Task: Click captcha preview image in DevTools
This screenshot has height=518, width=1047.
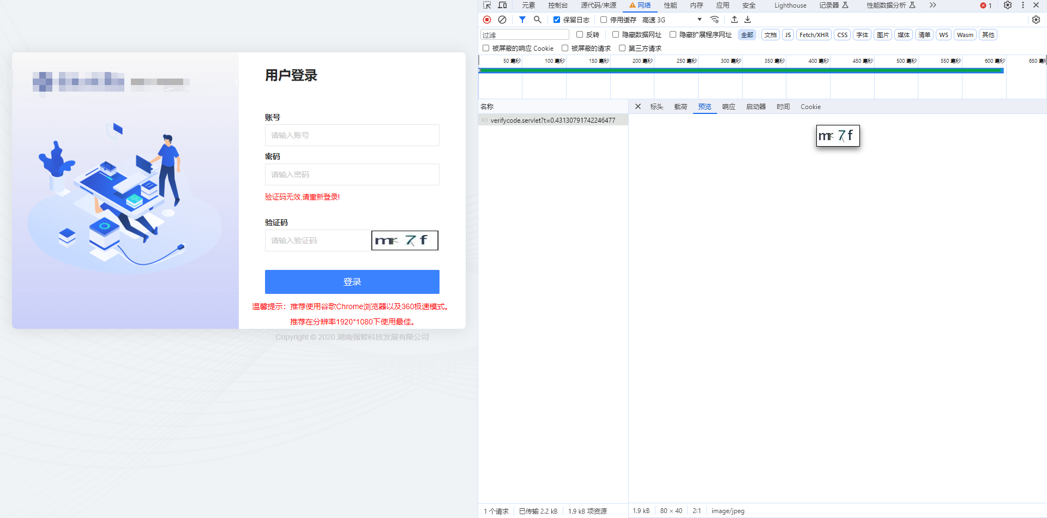Action: click(838, 136)
